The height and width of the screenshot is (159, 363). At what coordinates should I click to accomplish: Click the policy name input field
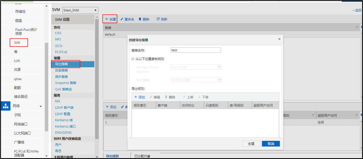coord(196,50)
